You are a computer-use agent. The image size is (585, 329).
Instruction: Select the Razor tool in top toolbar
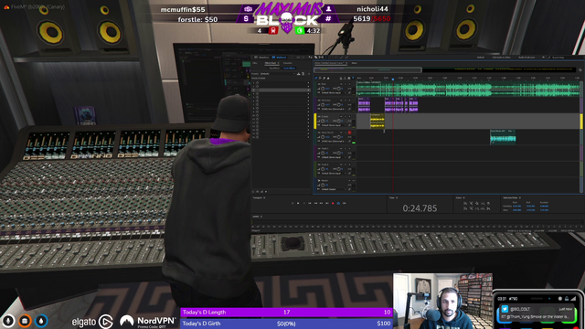coord(316,57)
